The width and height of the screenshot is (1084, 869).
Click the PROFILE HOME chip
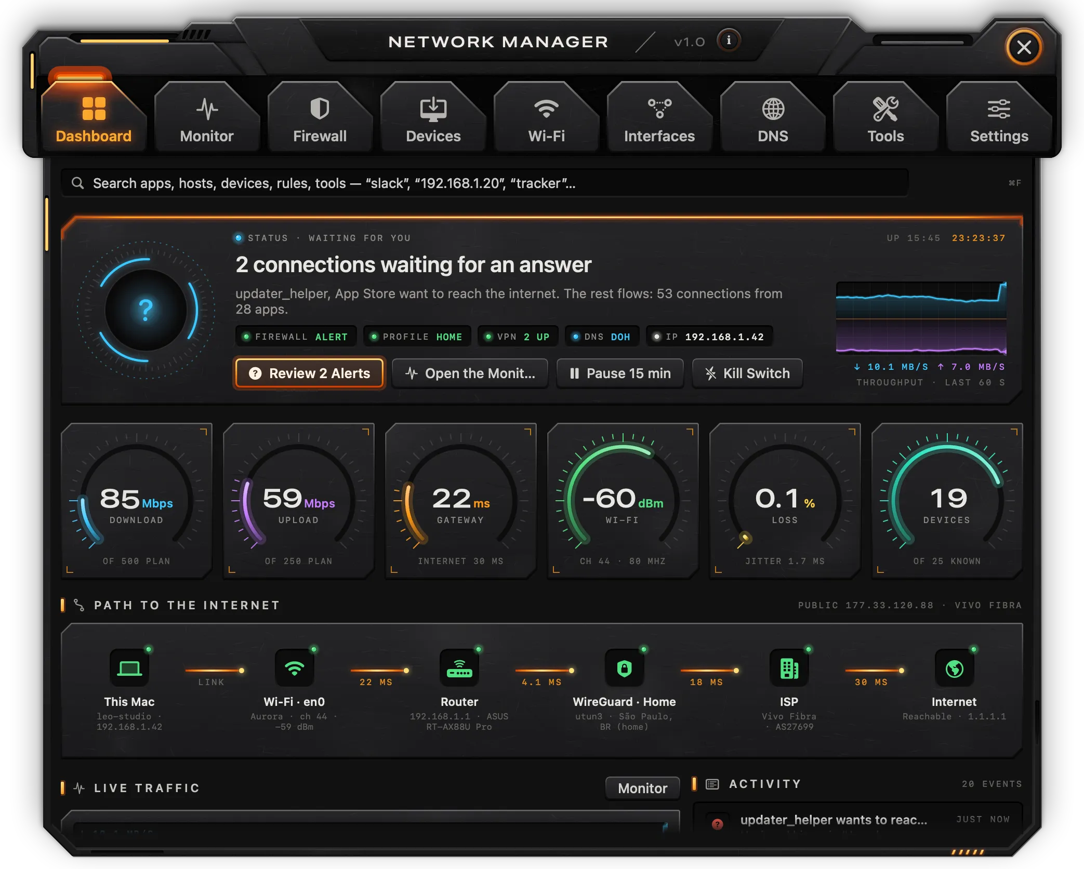coord(417,337)
